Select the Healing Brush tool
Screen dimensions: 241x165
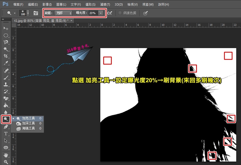tap(6, 71)
